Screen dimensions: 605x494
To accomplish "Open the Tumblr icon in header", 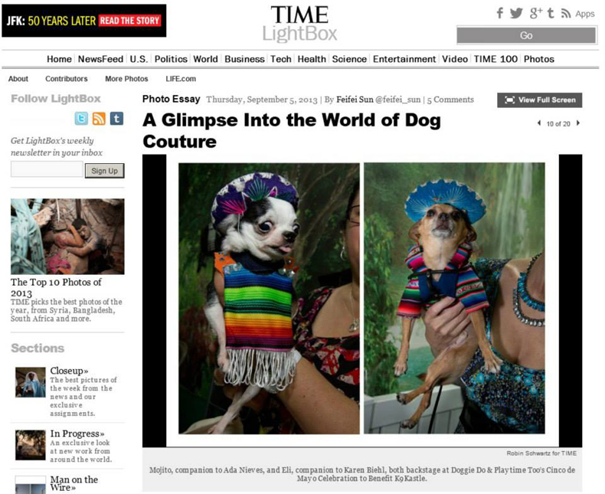I will [x=551, y=13].
